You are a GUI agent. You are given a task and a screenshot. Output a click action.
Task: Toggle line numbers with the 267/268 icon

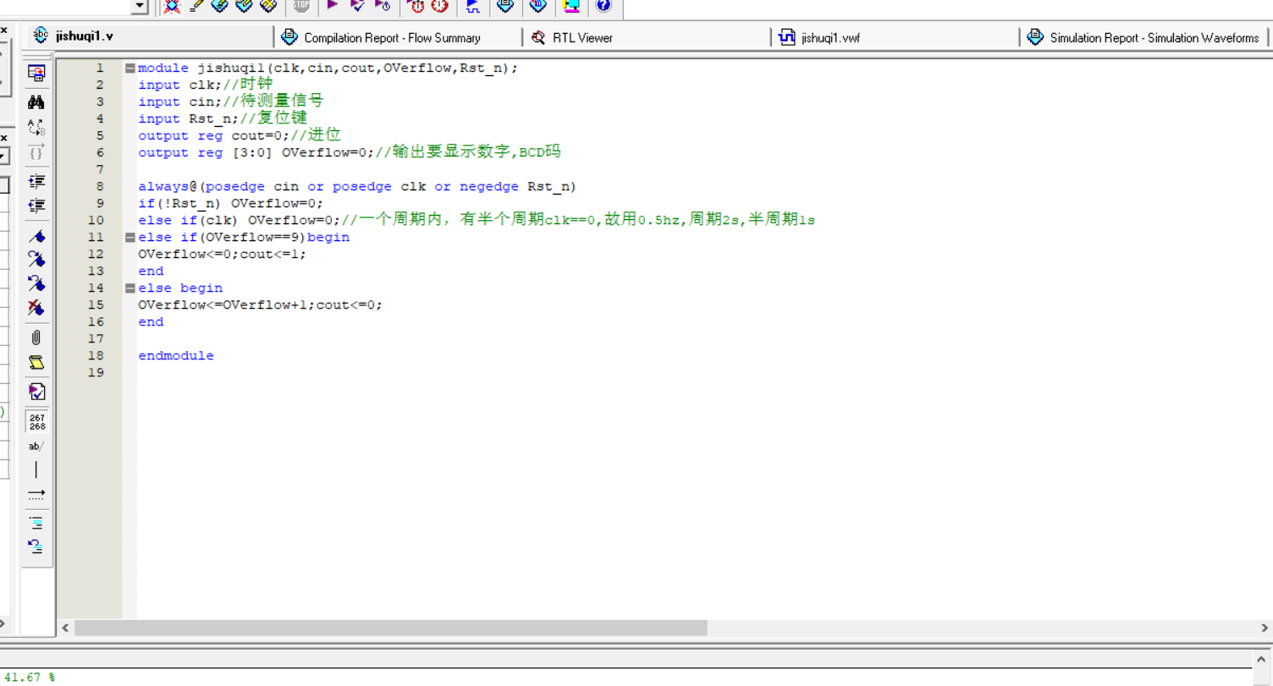[37, 422]
